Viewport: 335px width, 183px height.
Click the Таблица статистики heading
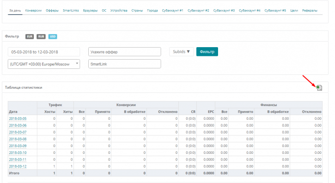click(x=24, y=87)
